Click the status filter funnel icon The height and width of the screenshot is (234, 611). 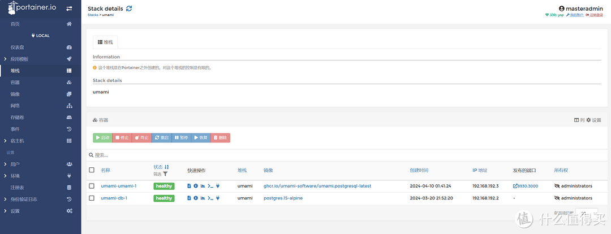point(165,174)
